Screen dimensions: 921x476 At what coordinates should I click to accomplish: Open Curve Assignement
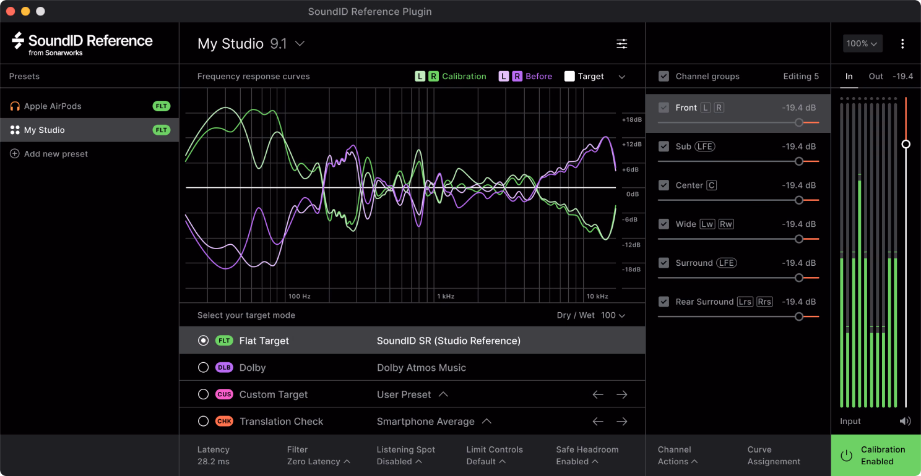coord(774,456)
